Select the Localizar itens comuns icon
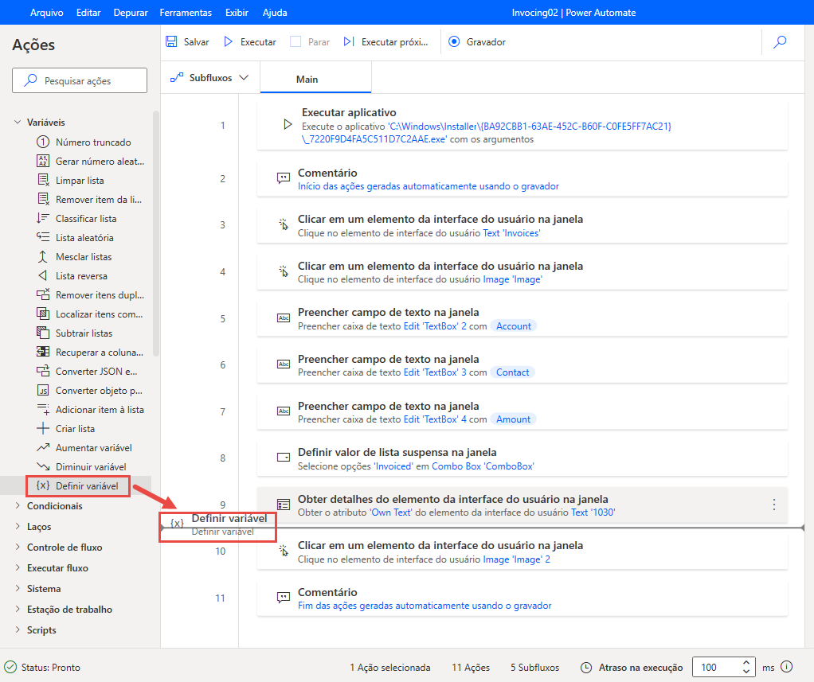The height and width of the screenshot is (682, 814). click(x=42, y=314)
